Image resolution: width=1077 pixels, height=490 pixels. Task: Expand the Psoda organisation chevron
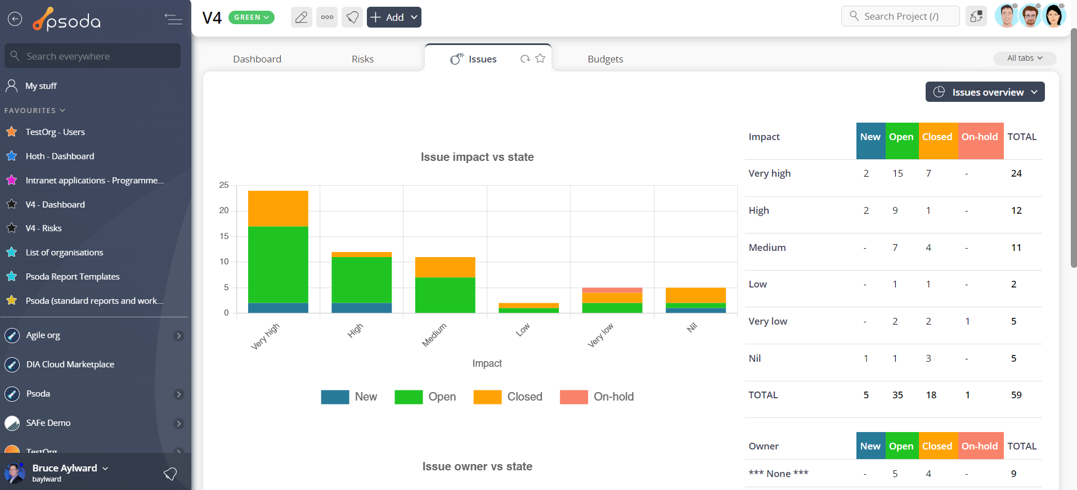(x=179, y=394)
